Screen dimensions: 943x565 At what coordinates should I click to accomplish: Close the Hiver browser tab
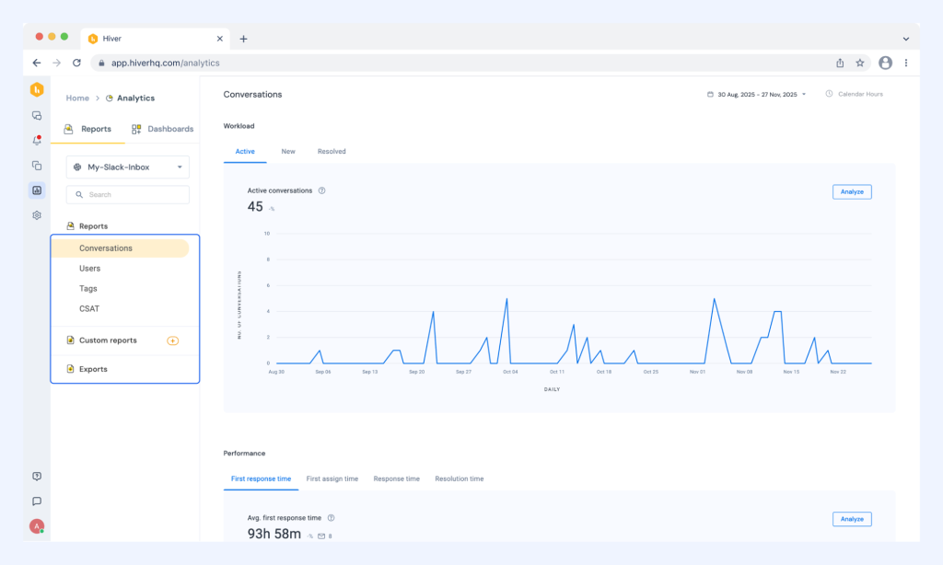pos(219,39)
